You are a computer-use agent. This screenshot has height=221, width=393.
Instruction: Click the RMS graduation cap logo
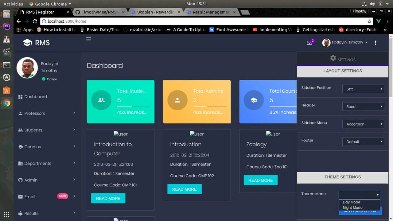[27, 43]
